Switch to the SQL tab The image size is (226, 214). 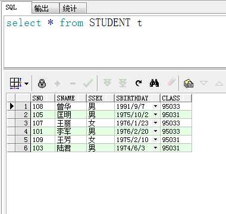pos(16,8)
